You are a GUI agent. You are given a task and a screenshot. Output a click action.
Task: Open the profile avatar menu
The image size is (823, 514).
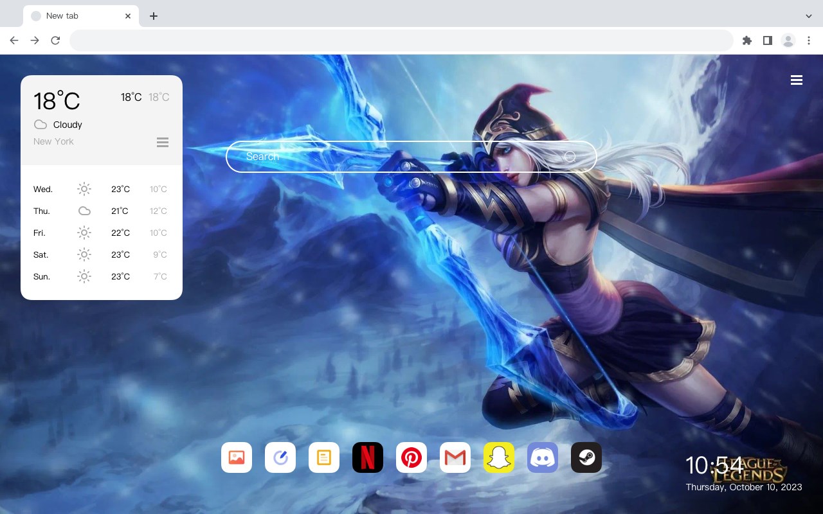(788, 40)
